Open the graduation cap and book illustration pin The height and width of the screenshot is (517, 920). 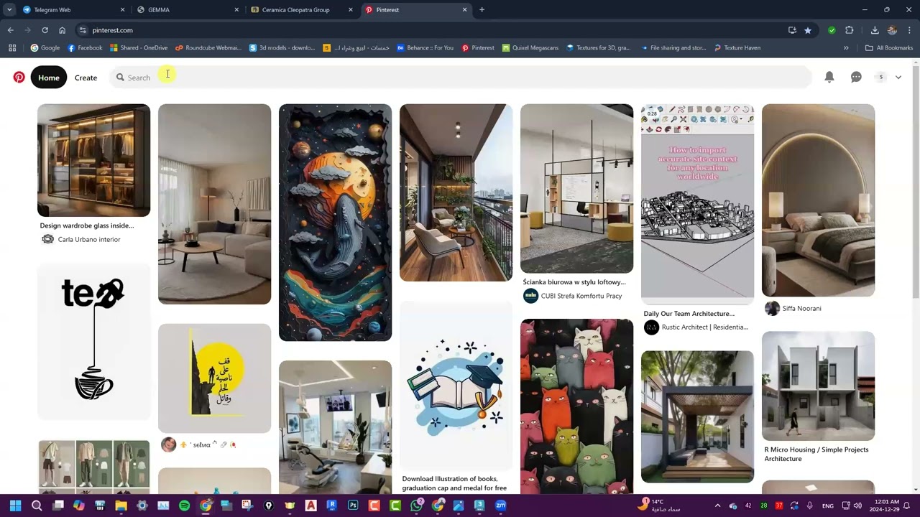(x=456, y=386)
